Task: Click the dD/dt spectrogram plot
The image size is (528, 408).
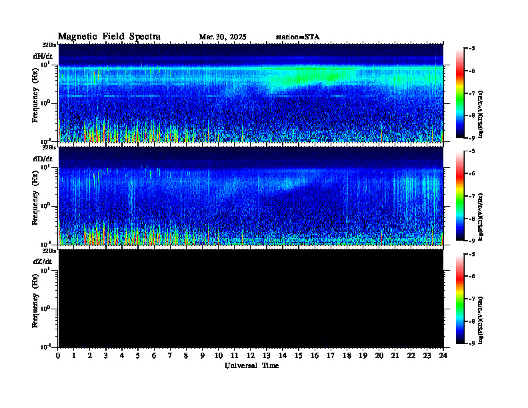Action: point(251,196)
